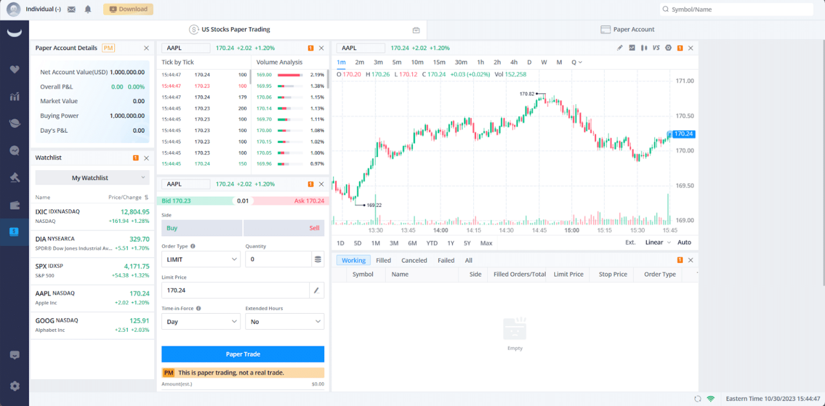Switch to the Filled orders tab
Image resolution: width=825 pixels, height=406 pixels.
tap(383, 260)
